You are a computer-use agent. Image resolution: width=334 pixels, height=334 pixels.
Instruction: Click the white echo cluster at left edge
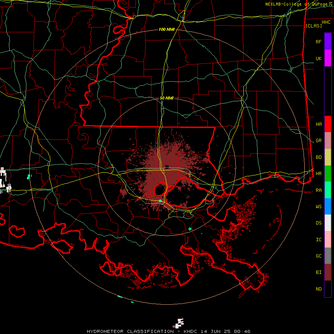(x=5, y=180)
